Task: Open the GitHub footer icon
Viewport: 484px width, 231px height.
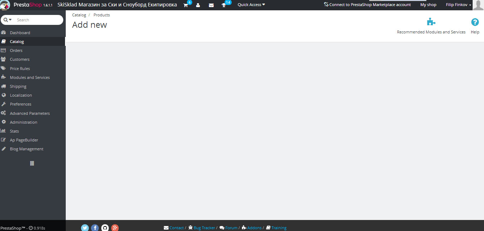Action: pos(105,228)
